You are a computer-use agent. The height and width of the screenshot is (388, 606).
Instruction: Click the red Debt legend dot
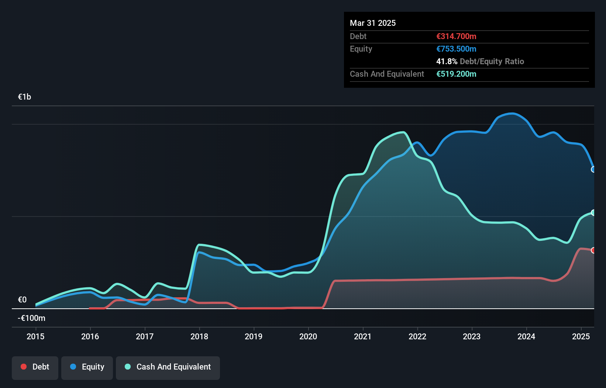[24, 367]
